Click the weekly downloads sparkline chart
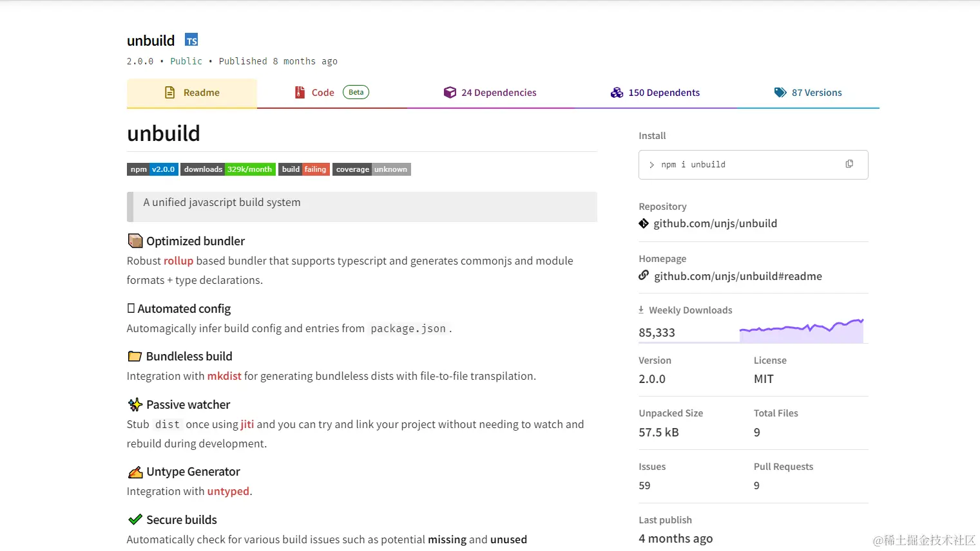 [801, 330]
